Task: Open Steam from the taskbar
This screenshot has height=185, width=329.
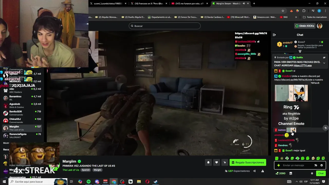Action: tap(156, 182)
